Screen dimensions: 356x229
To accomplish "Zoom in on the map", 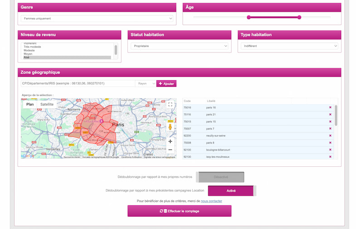I will pyautogui.click(x=170, y=141).
